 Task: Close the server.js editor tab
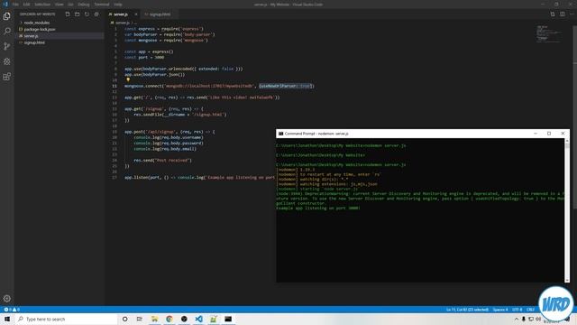coord(136,14)
